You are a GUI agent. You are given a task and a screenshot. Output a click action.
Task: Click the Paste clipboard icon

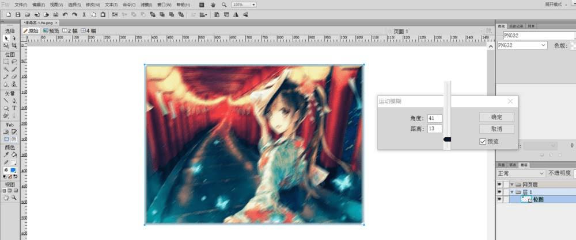pyautogui.click(x=103, y=15)
